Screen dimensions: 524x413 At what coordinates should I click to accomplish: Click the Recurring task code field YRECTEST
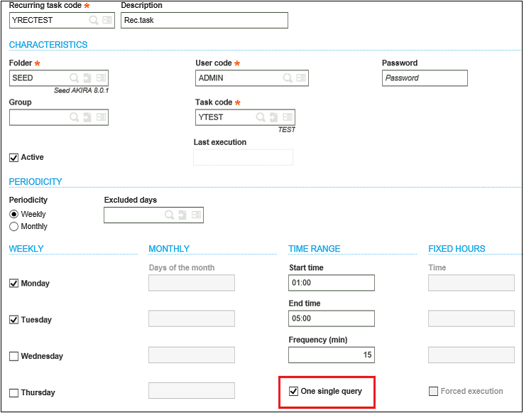click(x=62, y=21)
